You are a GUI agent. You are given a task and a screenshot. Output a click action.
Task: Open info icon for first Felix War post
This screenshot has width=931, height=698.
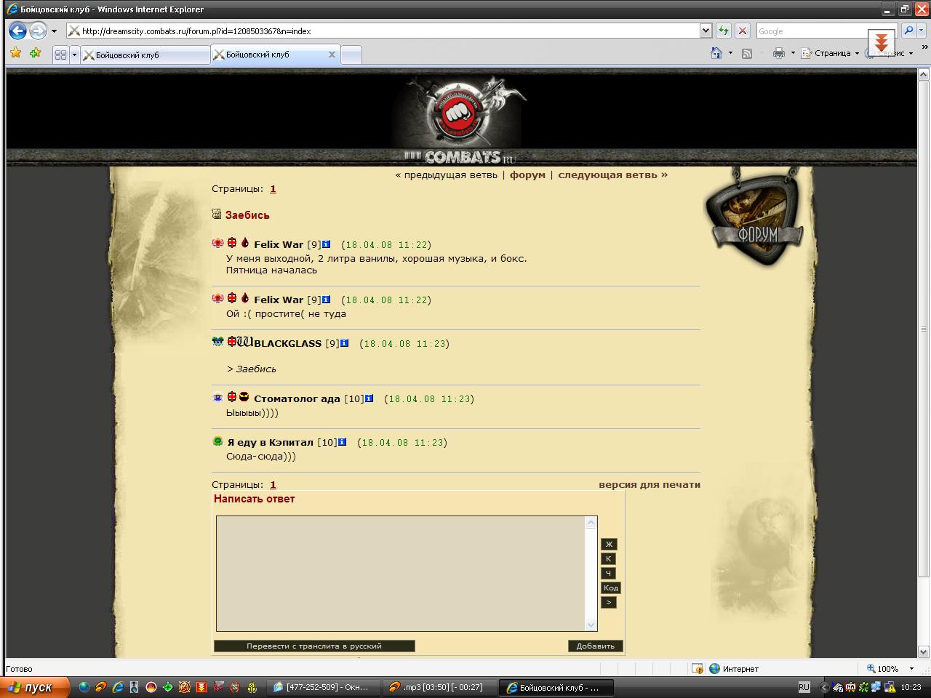pos(326,244)
